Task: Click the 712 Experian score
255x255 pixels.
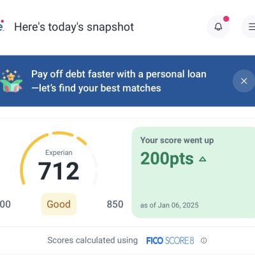Action: pyautogui.click(x=59, y=171)
